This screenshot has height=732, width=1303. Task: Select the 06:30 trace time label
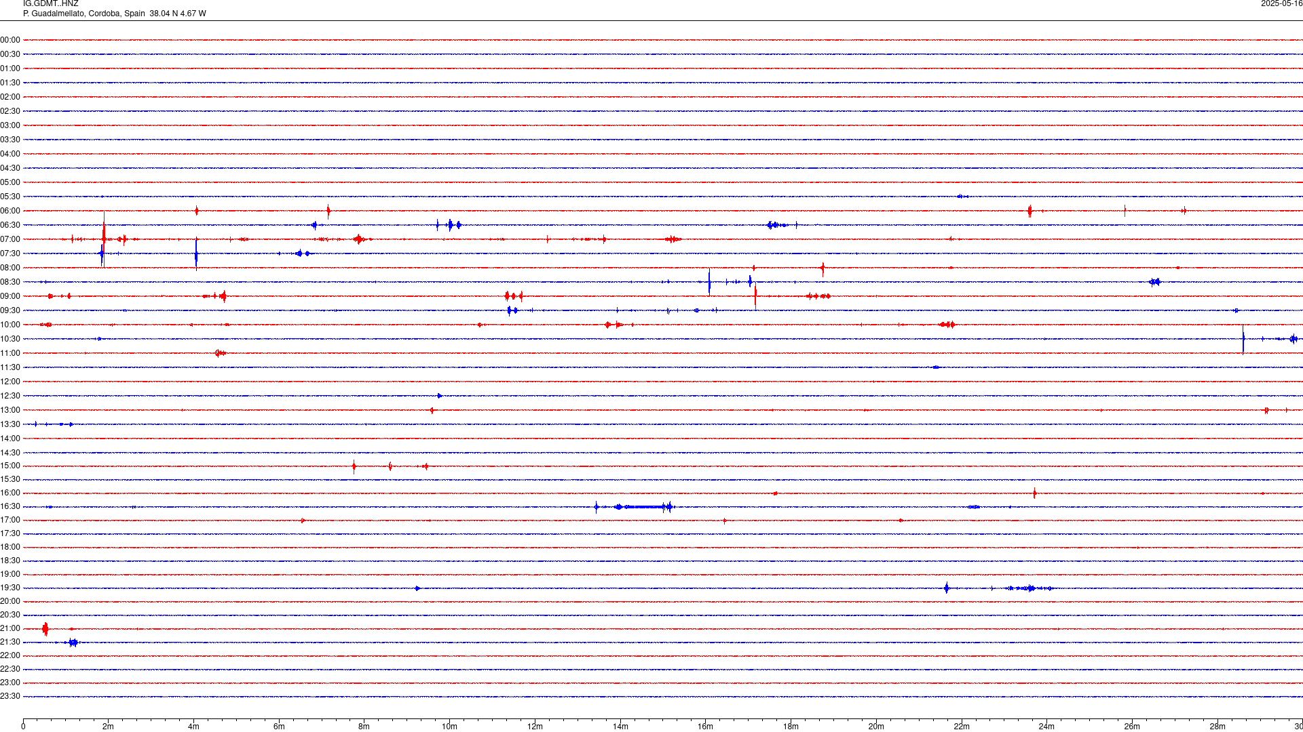click(10, 225)
